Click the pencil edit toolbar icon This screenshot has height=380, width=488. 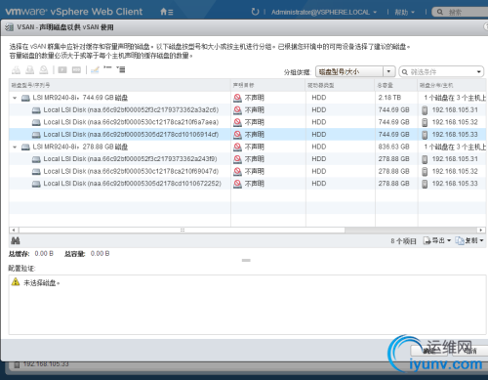click(95, 69)
